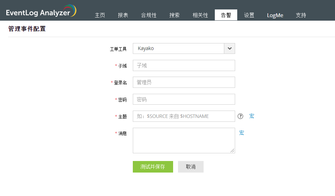This screenshot has height=196, width=335.
Task: Click the 告警 tab
Action: click(x=226, y=15)
